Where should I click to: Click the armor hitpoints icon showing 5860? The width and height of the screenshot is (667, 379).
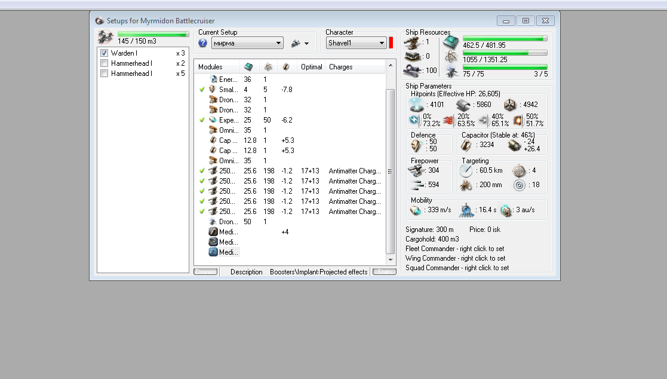click(x=463, y=105)
